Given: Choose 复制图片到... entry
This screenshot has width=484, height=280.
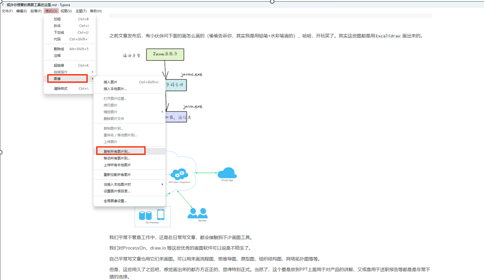Looking at the screenshot, I should coord(130,128).
